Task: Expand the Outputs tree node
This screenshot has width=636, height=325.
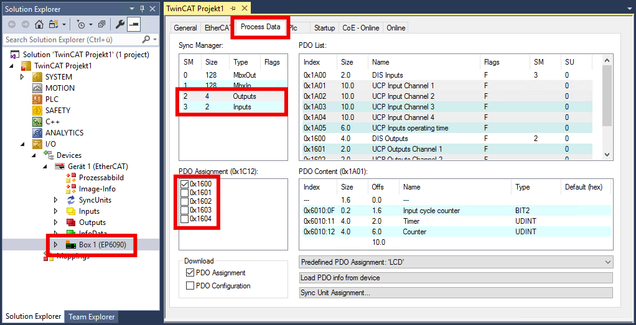Action: click(x=56, y=222)
